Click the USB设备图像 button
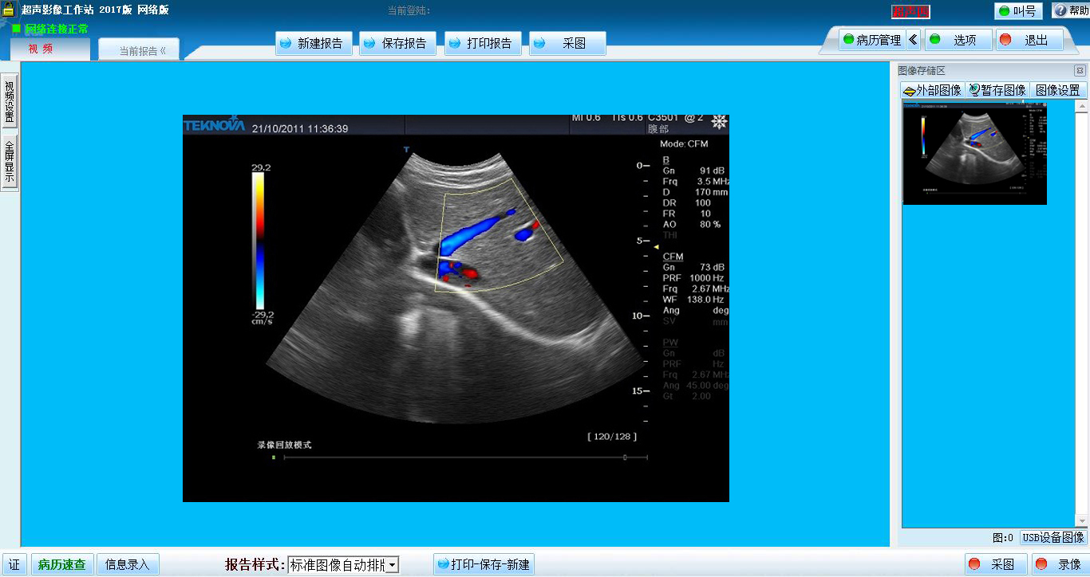Screen dimensions: 1090x577 (x=1053, y=538)
